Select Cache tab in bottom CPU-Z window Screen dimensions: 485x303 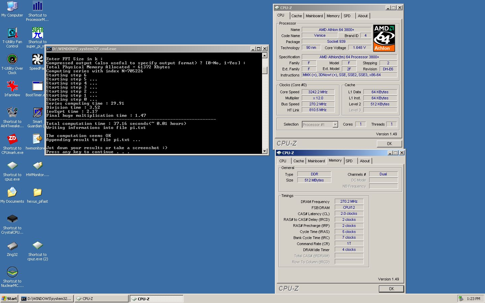[x=298, y=161]
